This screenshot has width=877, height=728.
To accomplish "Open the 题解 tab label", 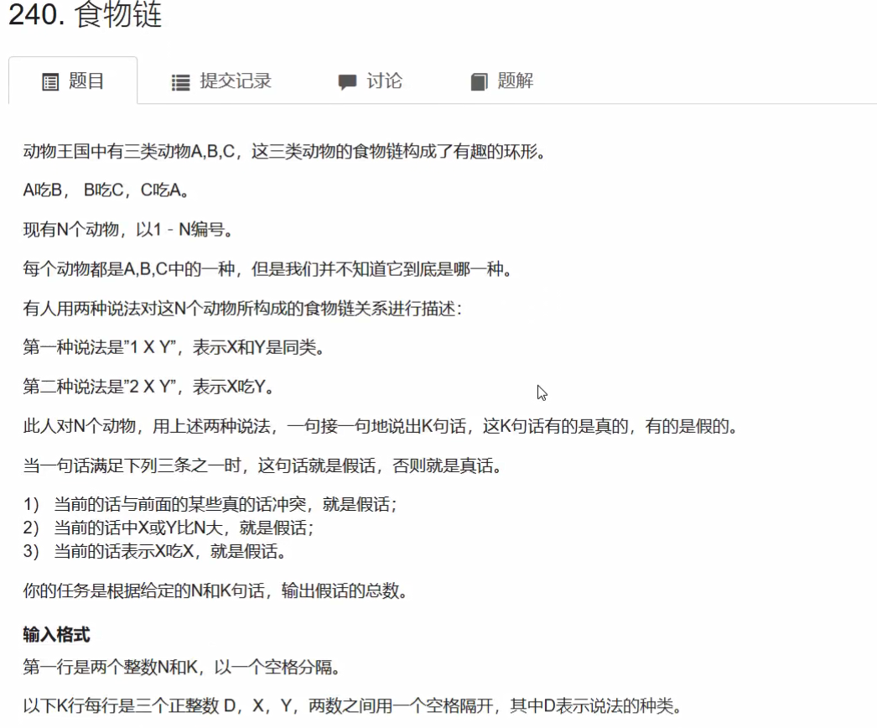I will (x=515, y=81).
